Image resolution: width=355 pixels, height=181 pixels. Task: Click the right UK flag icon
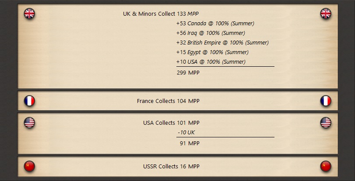coord(326,14)
